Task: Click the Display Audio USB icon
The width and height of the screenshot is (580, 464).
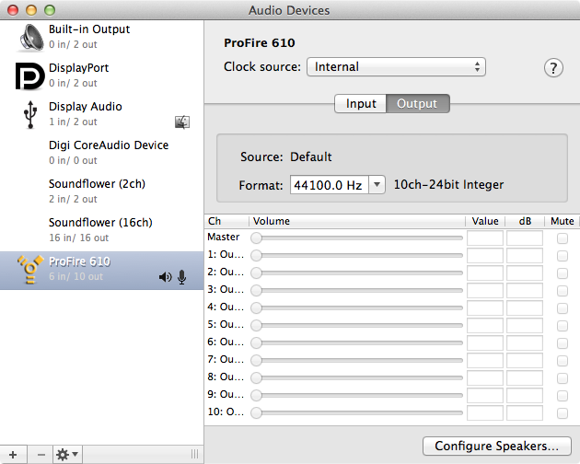Action: pos(30,115)
